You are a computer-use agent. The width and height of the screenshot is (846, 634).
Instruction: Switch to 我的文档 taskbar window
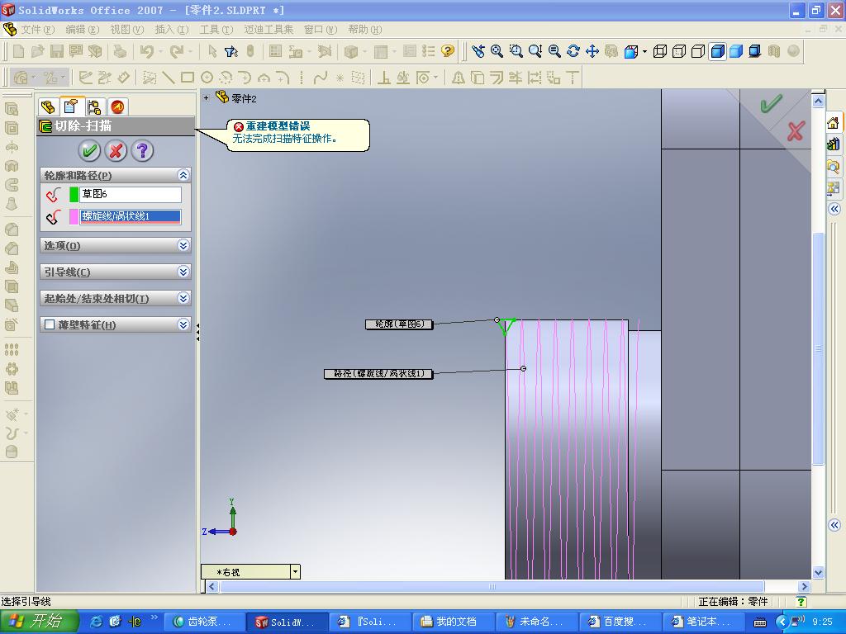tap(452, 622)
